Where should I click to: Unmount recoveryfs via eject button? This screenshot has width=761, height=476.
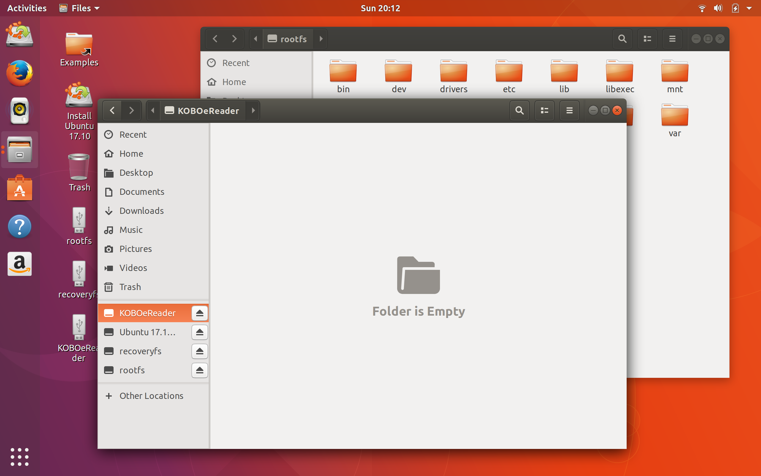point(199,351)
